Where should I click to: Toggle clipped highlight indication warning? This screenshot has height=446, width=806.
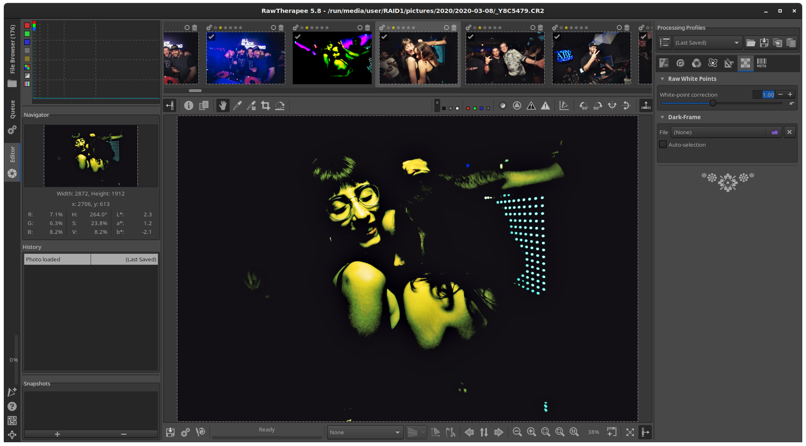[545, 106]
